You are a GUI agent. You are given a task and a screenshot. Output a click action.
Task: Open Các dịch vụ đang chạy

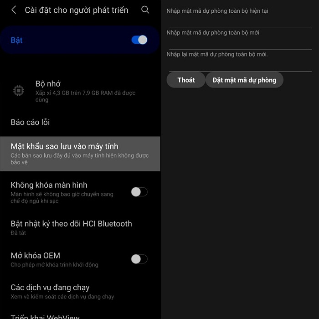[x=80, y=291]
